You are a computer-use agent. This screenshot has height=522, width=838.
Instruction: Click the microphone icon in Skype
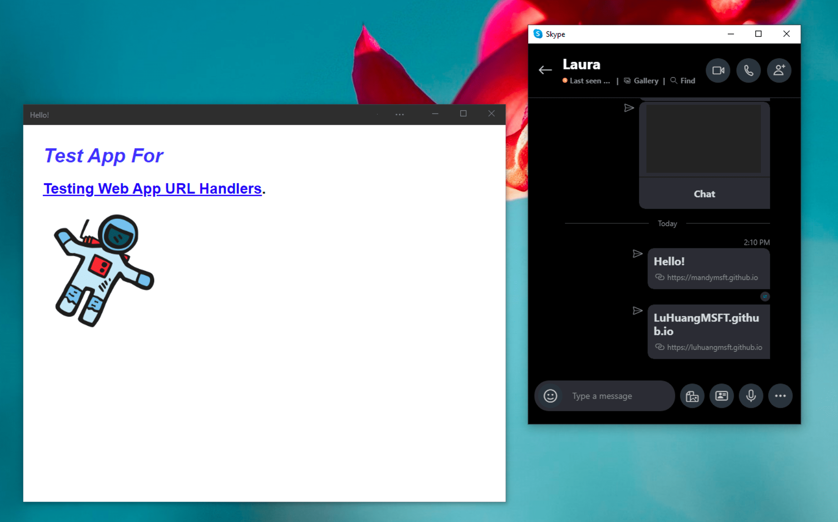(x=750, y=395)
